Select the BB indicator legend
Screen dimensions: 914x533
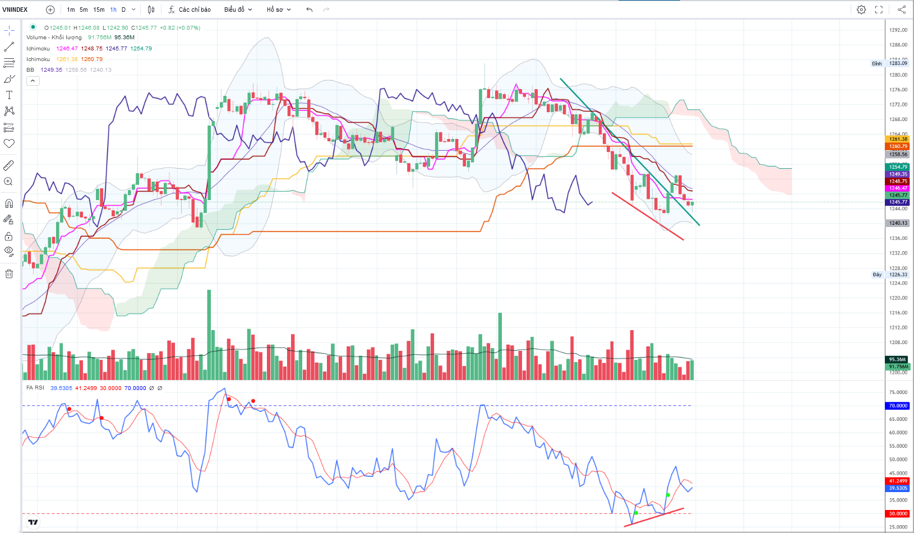click(30, 70)
